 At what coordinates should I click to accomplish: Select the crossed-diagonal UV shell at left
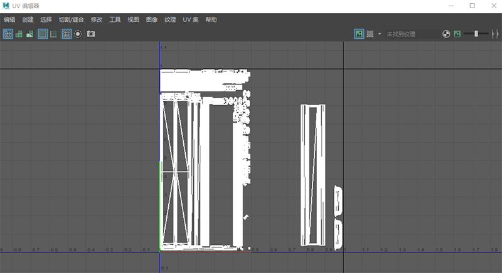point(176,172)
